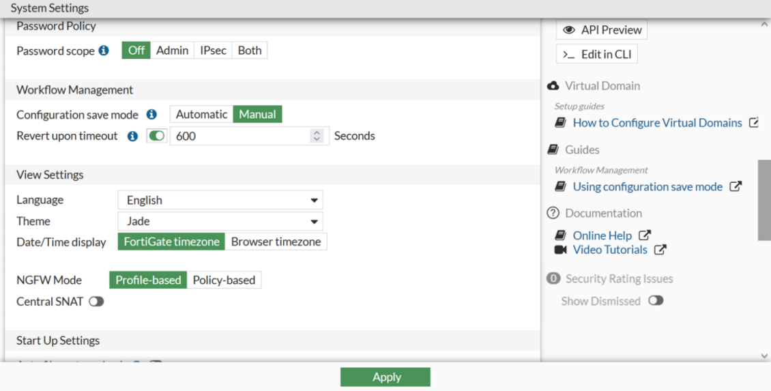Disable the Revert upon timeout toggle
The height and width of the screenshot is (391, 771).
click(x=157, y=136)
